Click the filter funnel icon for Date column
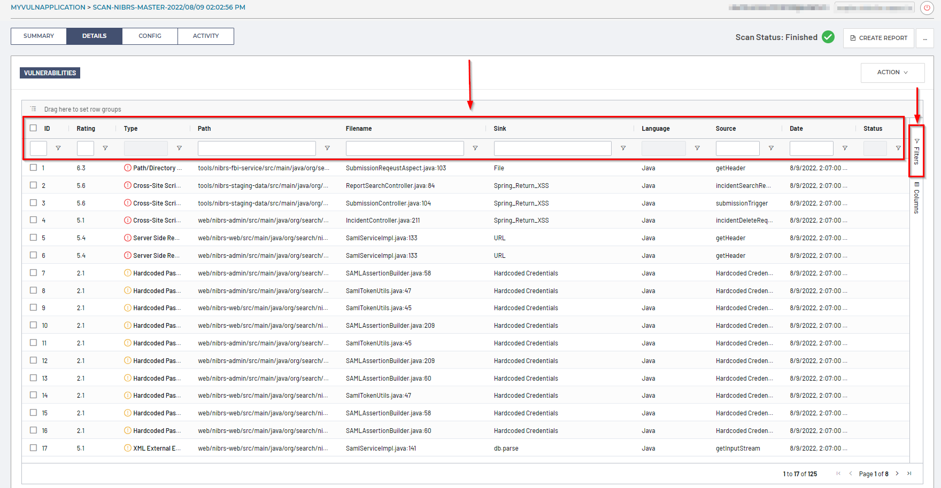941x488 pixels. 845,148
